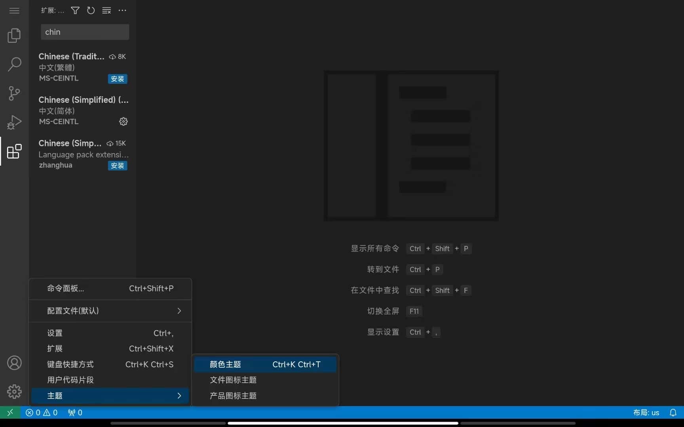The height and width of the screenshot is (427, 684).
Task: Install Chinese (Traditional) language pack
Action: coord(118,79)
